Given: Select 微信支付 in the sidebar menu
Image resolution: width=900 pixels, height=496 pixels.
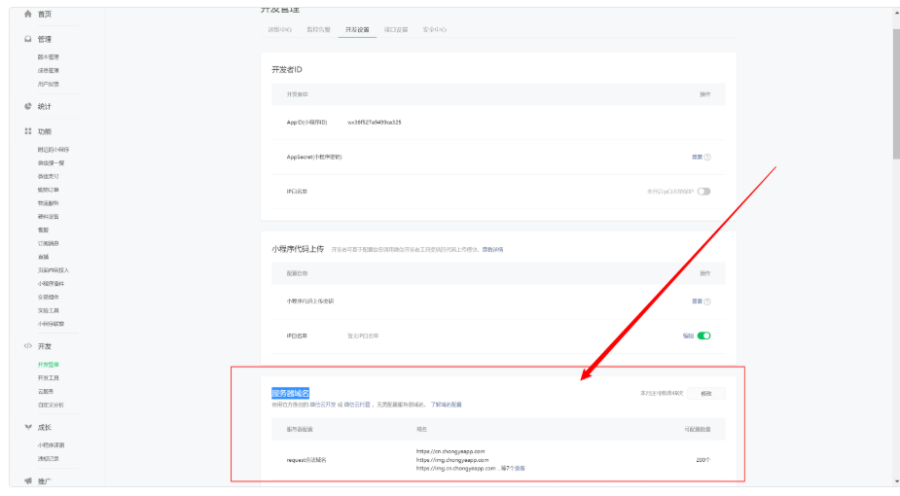Looking at the screenshot, I should click(49, 176).
